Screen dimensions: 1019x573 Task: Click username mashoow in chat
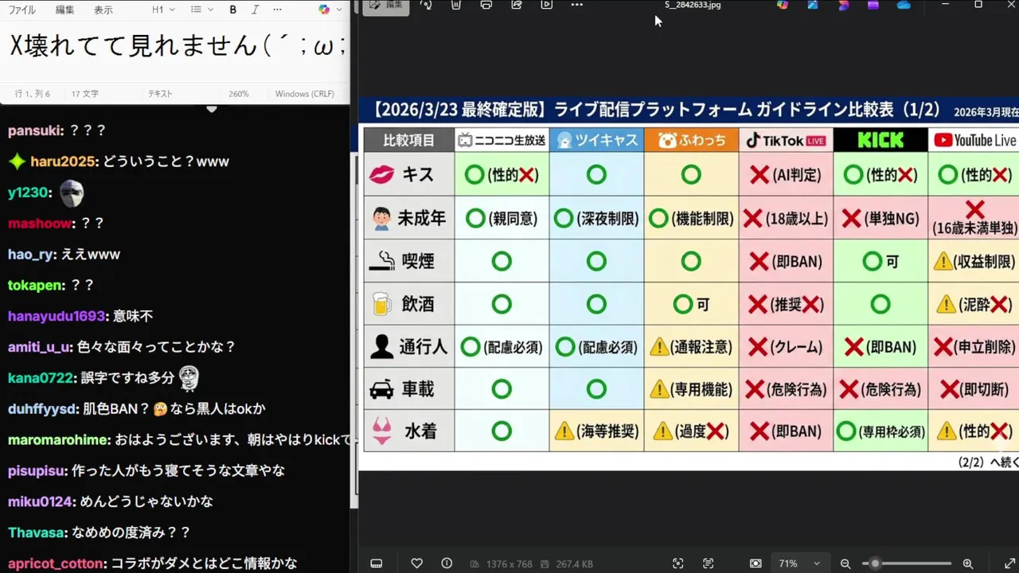pos(41,224)
